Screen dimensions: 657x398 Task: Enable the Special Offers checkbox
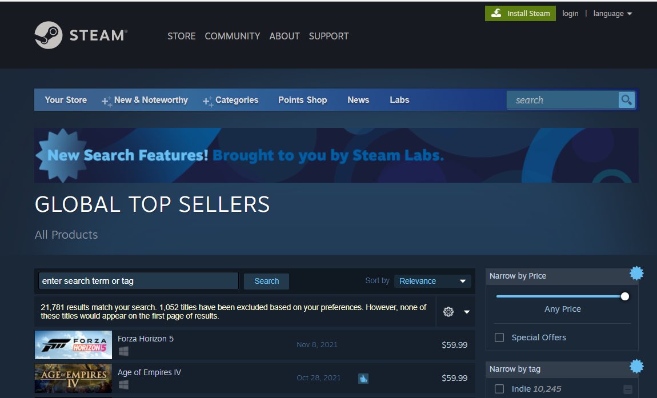point(499,337)
